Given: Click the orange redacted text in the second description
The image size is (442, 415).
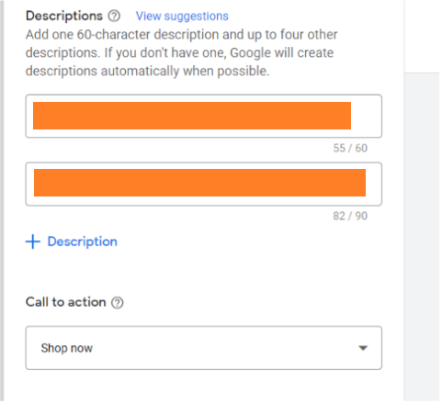Looking at the screenshot, I should [199, 183].
